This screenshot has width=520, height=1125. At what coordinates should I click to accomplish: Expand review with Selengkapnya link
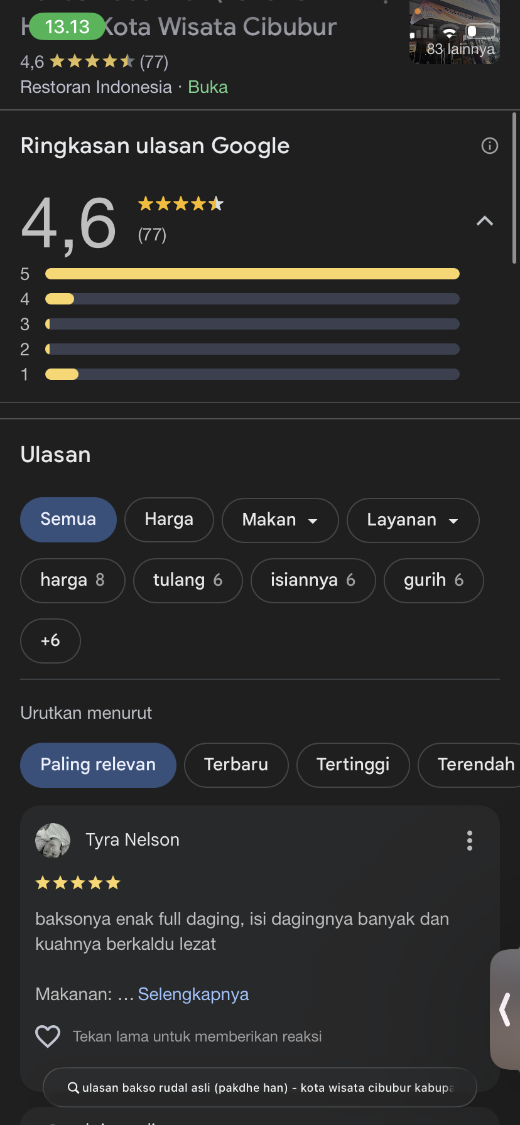(x=193, y=994)
